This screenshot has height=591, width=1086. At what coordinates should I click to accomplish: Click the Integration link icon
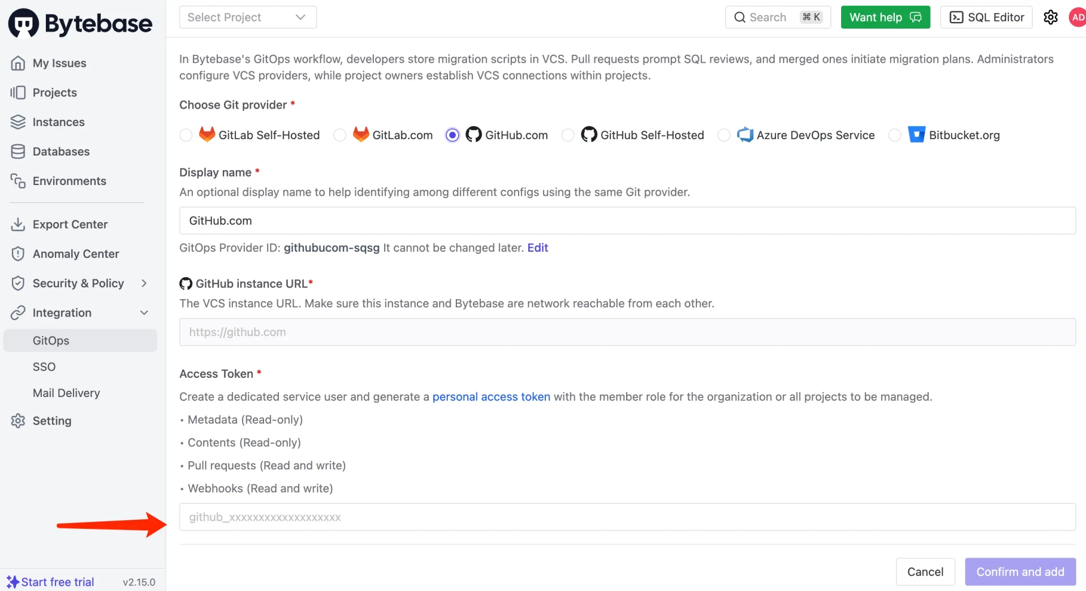point(18,313)
